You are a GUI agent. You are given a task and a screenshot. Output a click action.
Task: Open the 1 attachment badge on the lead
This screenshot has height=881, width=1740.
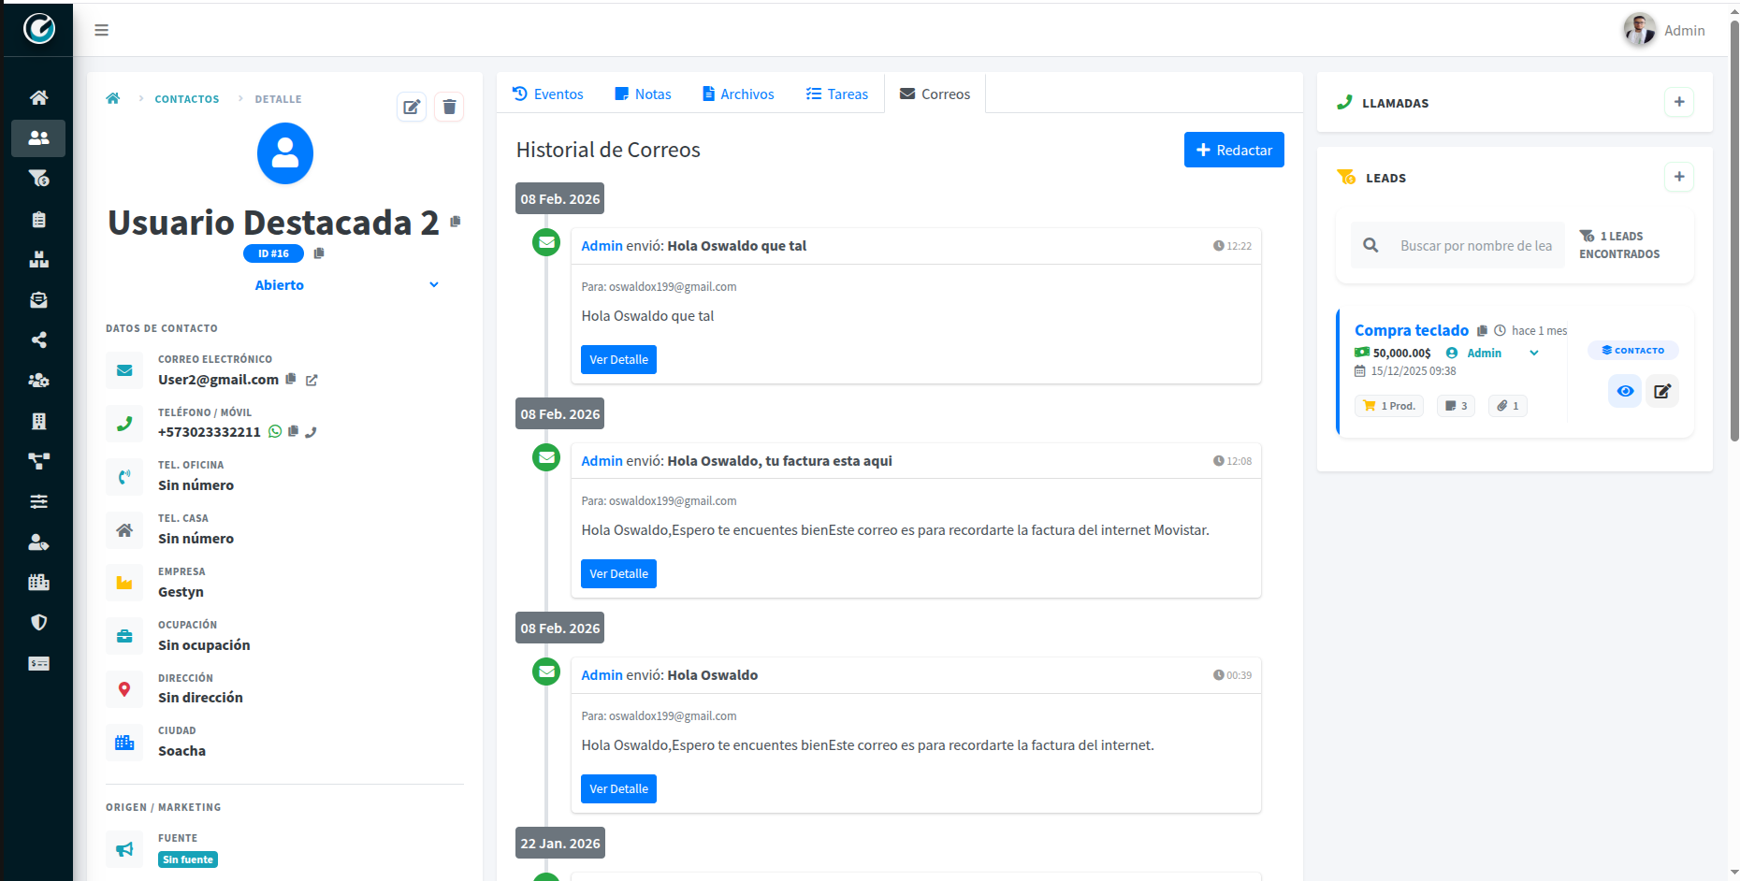click(x=1507, y=406)
